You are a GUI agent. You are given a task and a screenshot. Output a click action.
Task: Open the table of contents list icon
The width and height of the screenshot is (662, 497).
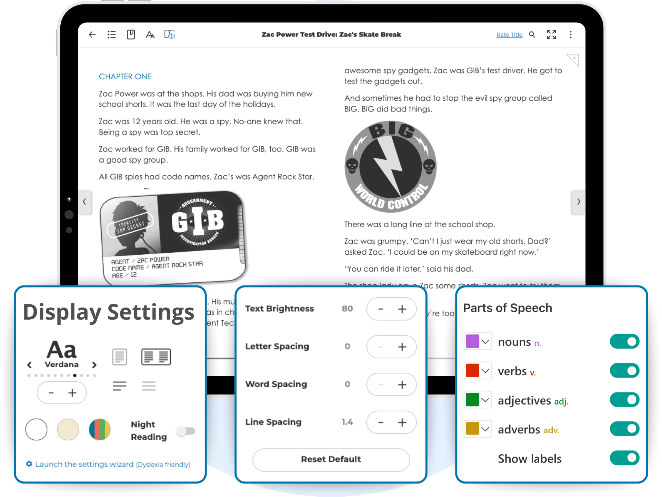point(111,35)
